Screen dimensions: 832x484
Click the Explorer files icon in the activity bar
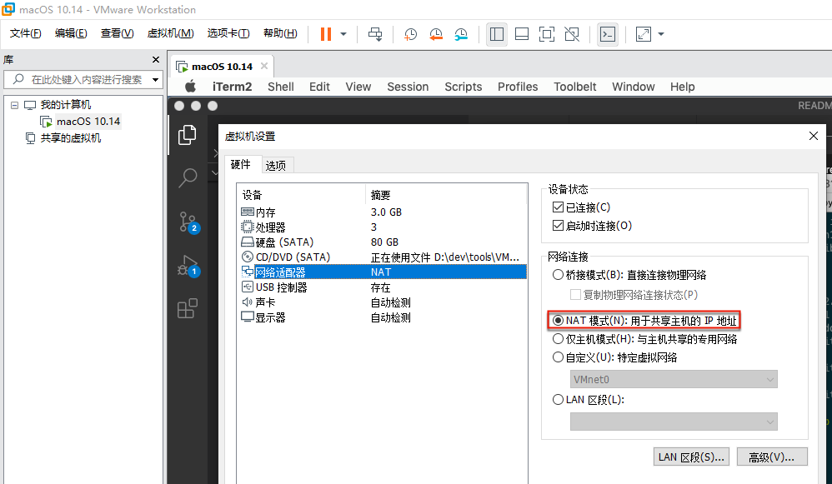pos(188,135)
